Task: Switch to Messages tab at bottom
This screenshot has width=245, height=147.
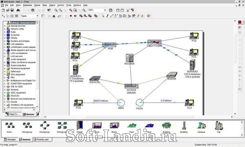Action: 10,139
